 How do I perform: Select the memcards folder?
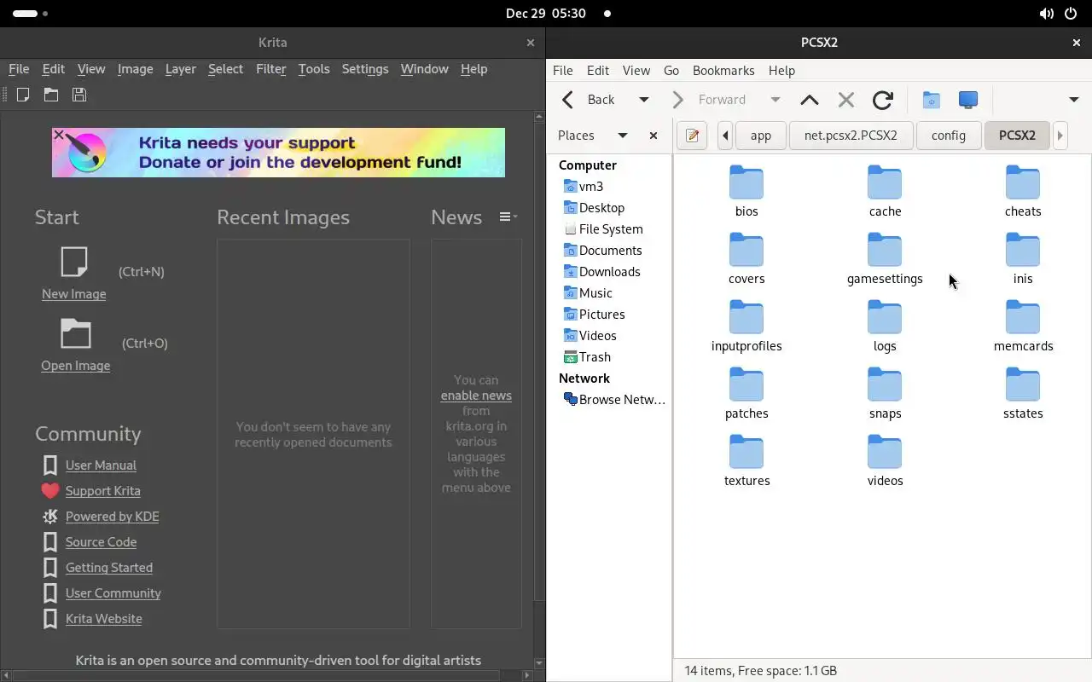(x=1023, y=327)
